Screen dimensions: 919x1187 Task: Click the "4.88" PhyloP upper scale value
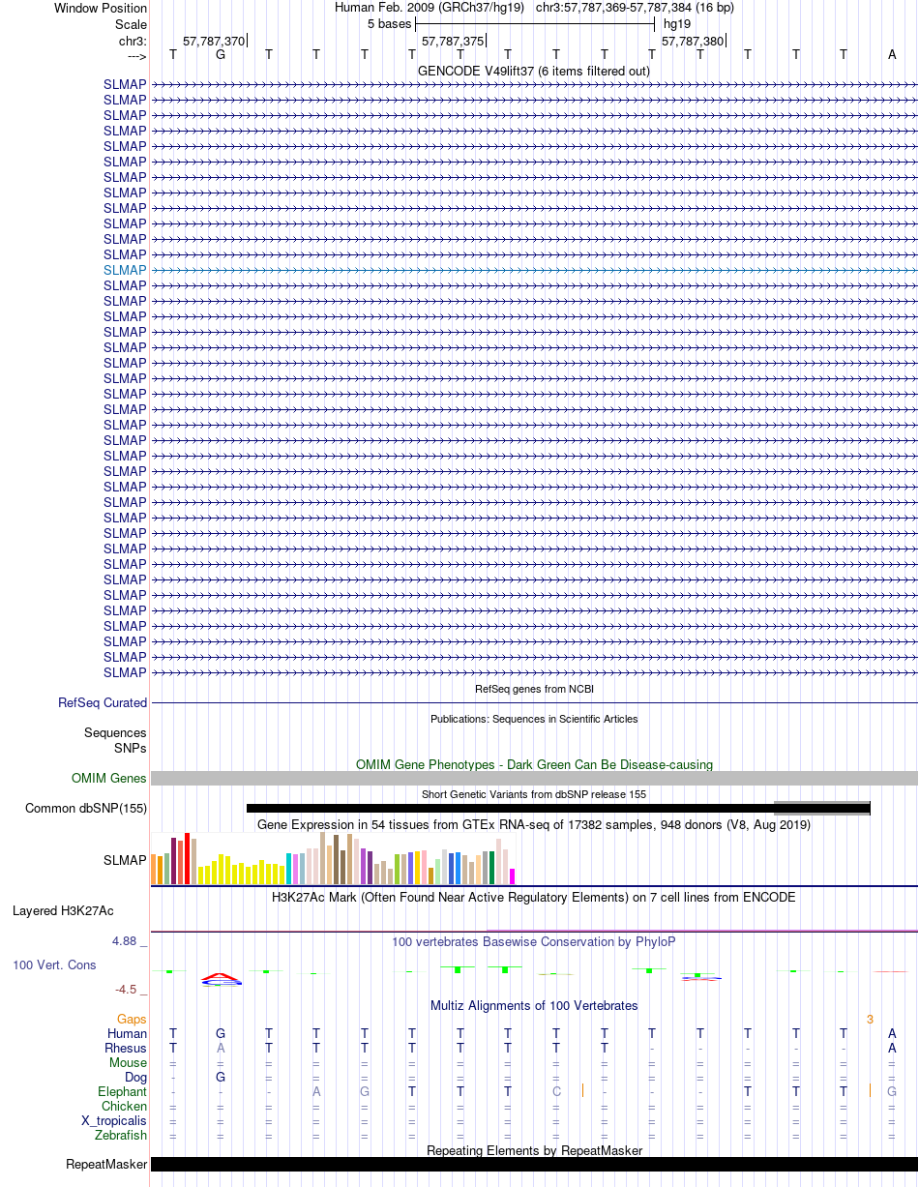[x=126, y=940]
